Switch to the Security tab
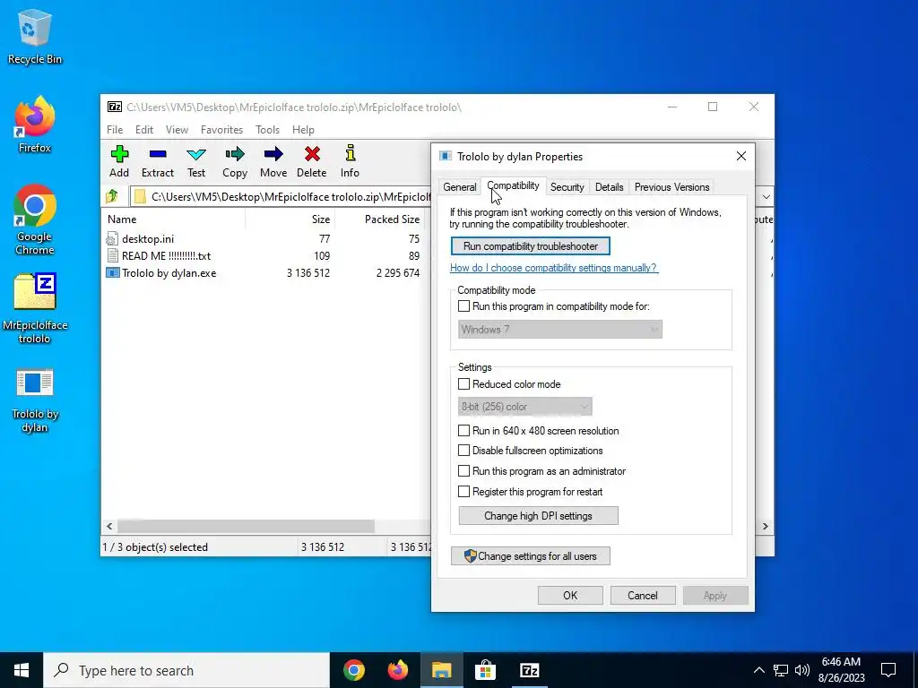Screen dimensions: 918x688 pyautogui.click(x=567, y=187)
